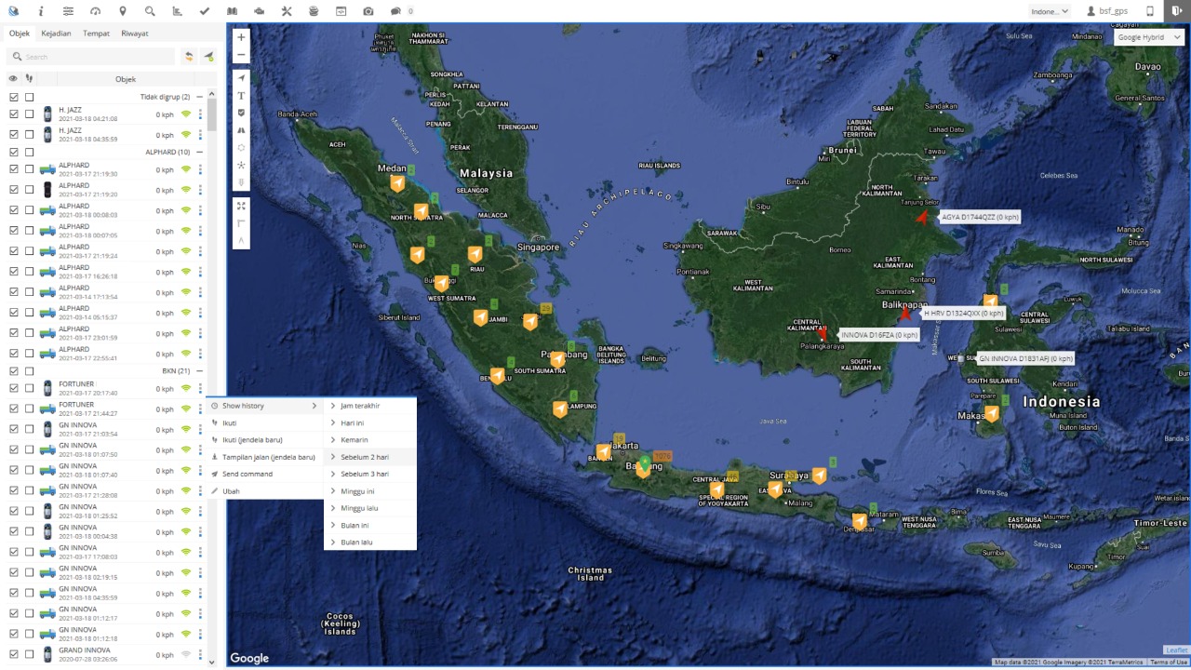Choose 'Send command' in context menu

[x=247, y=474]
